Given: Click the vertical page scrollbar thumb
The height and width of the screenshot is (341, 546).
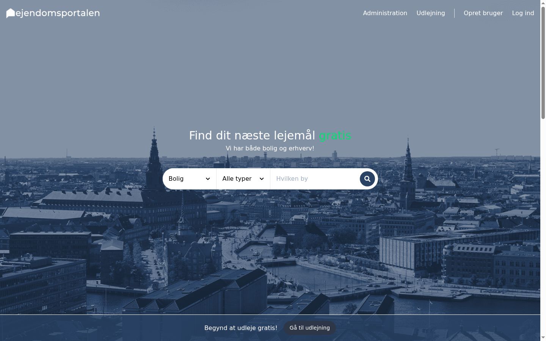Looking at the screenshot, I should (x=543, y=63).
